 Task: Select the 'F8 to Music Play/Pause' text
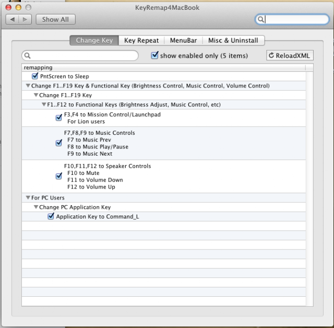pos(98,147)
